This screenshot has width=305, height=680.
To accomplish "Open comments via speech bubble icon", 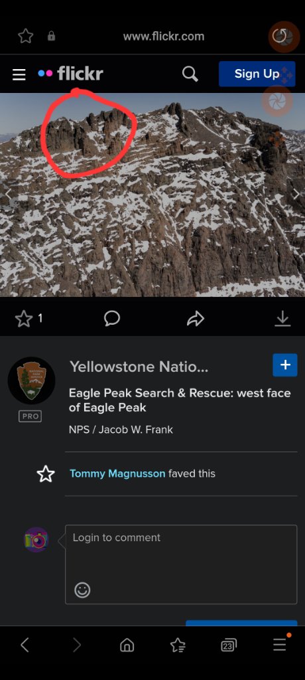I will (112, 319).
